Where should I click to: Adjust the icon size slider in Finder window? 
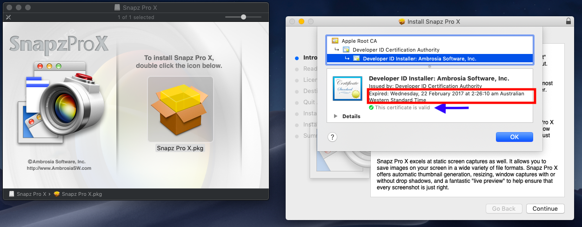coord(243,17)
